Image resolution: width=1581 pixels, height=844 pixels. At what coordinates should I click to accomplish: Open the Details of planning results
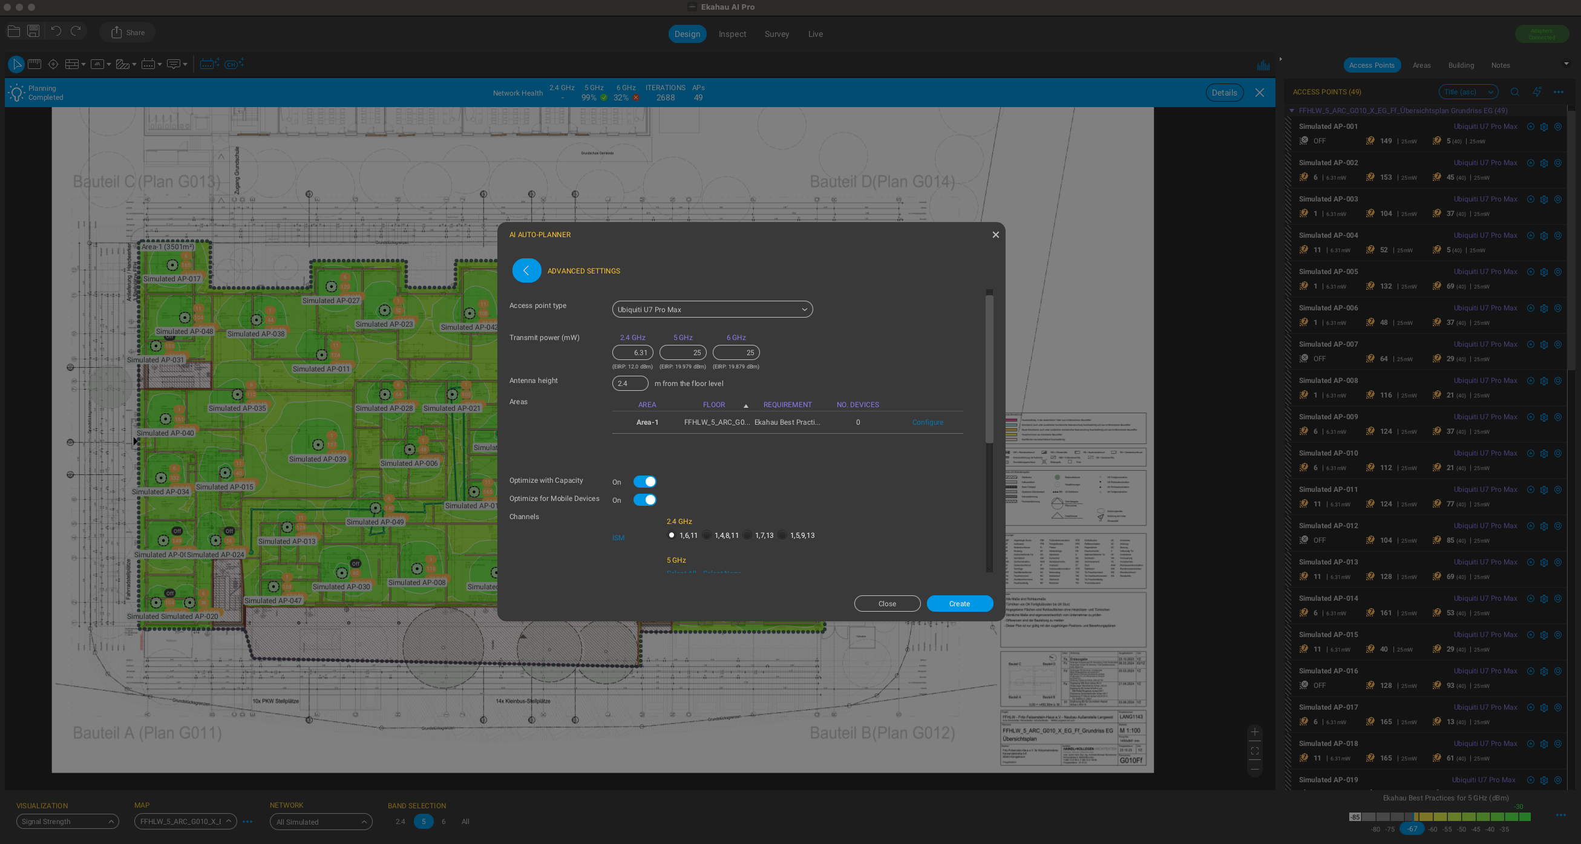point(1225,93)
